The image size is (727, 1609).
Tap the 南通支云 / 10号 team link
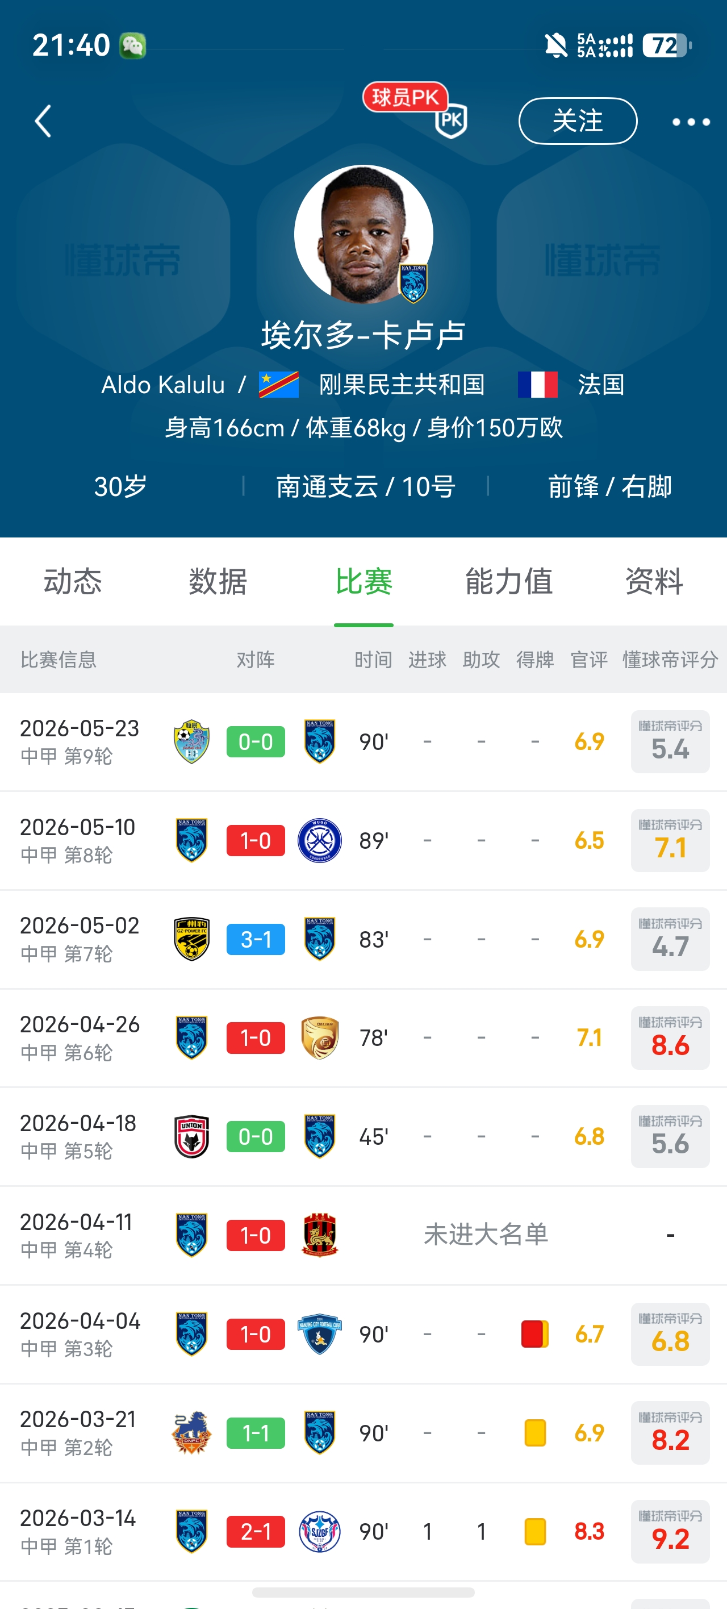coord(365,486)
